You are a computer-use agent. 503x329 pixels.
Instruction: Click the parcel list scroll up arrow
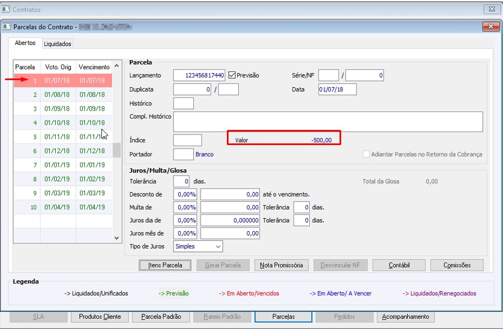coord(117,66)
